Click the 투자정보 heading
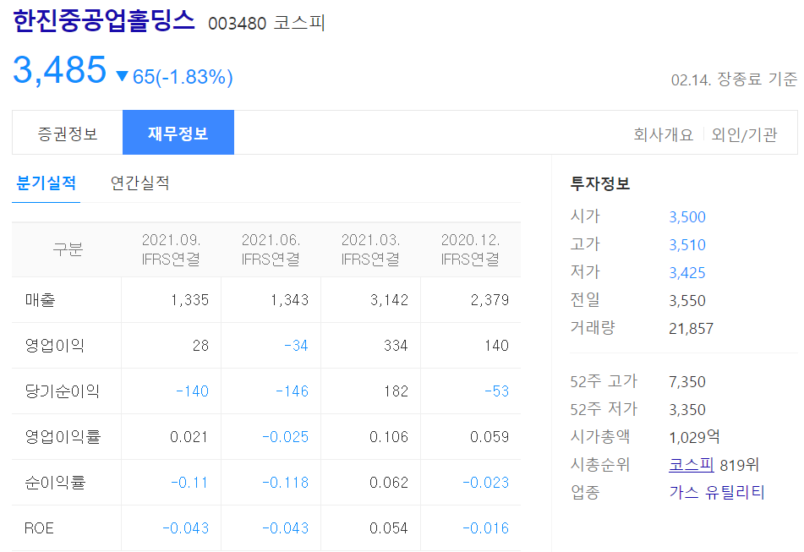 (x=600, y=183)
